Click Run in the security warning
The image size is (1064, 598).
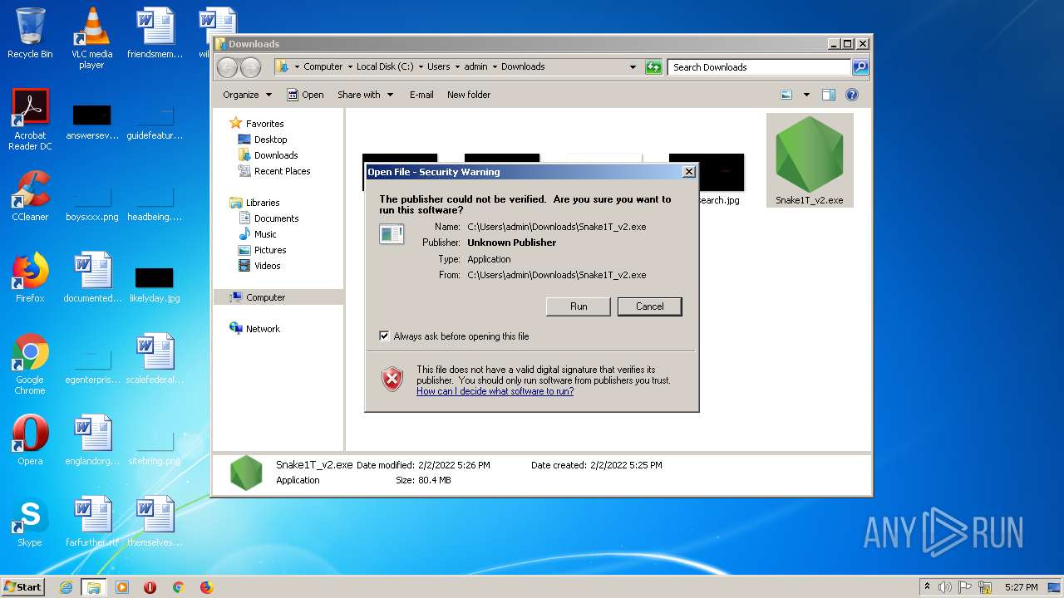pos(579,306)
